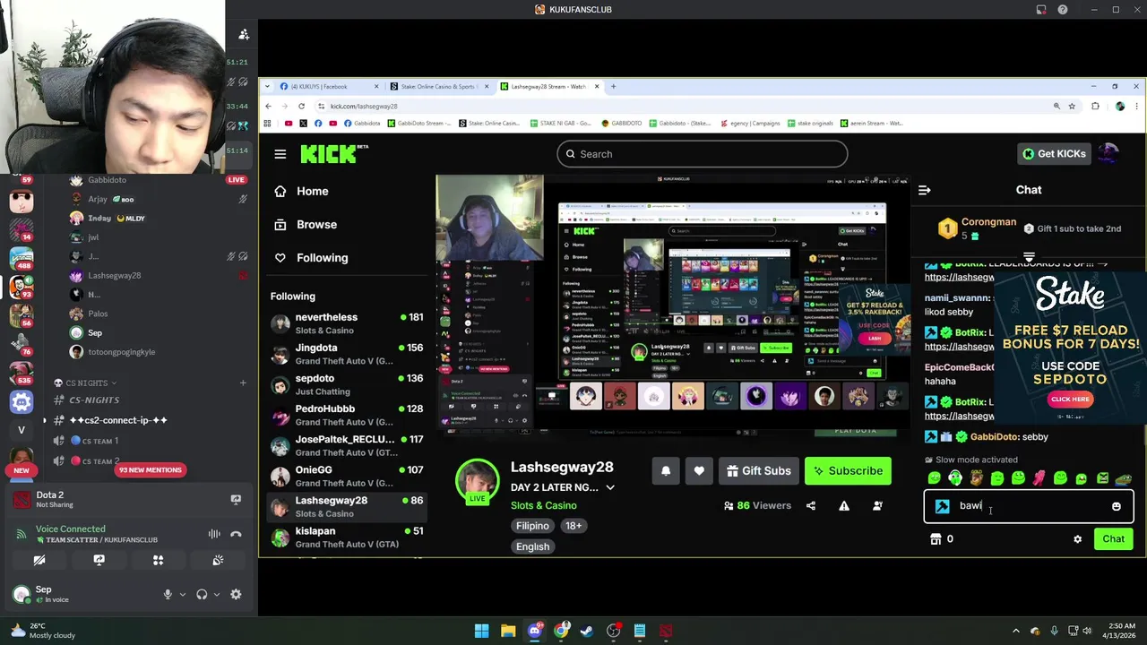Screen dimensions: 1147x645
Task: Open the Windows Start menu
Action: click(x=481, y=631)
